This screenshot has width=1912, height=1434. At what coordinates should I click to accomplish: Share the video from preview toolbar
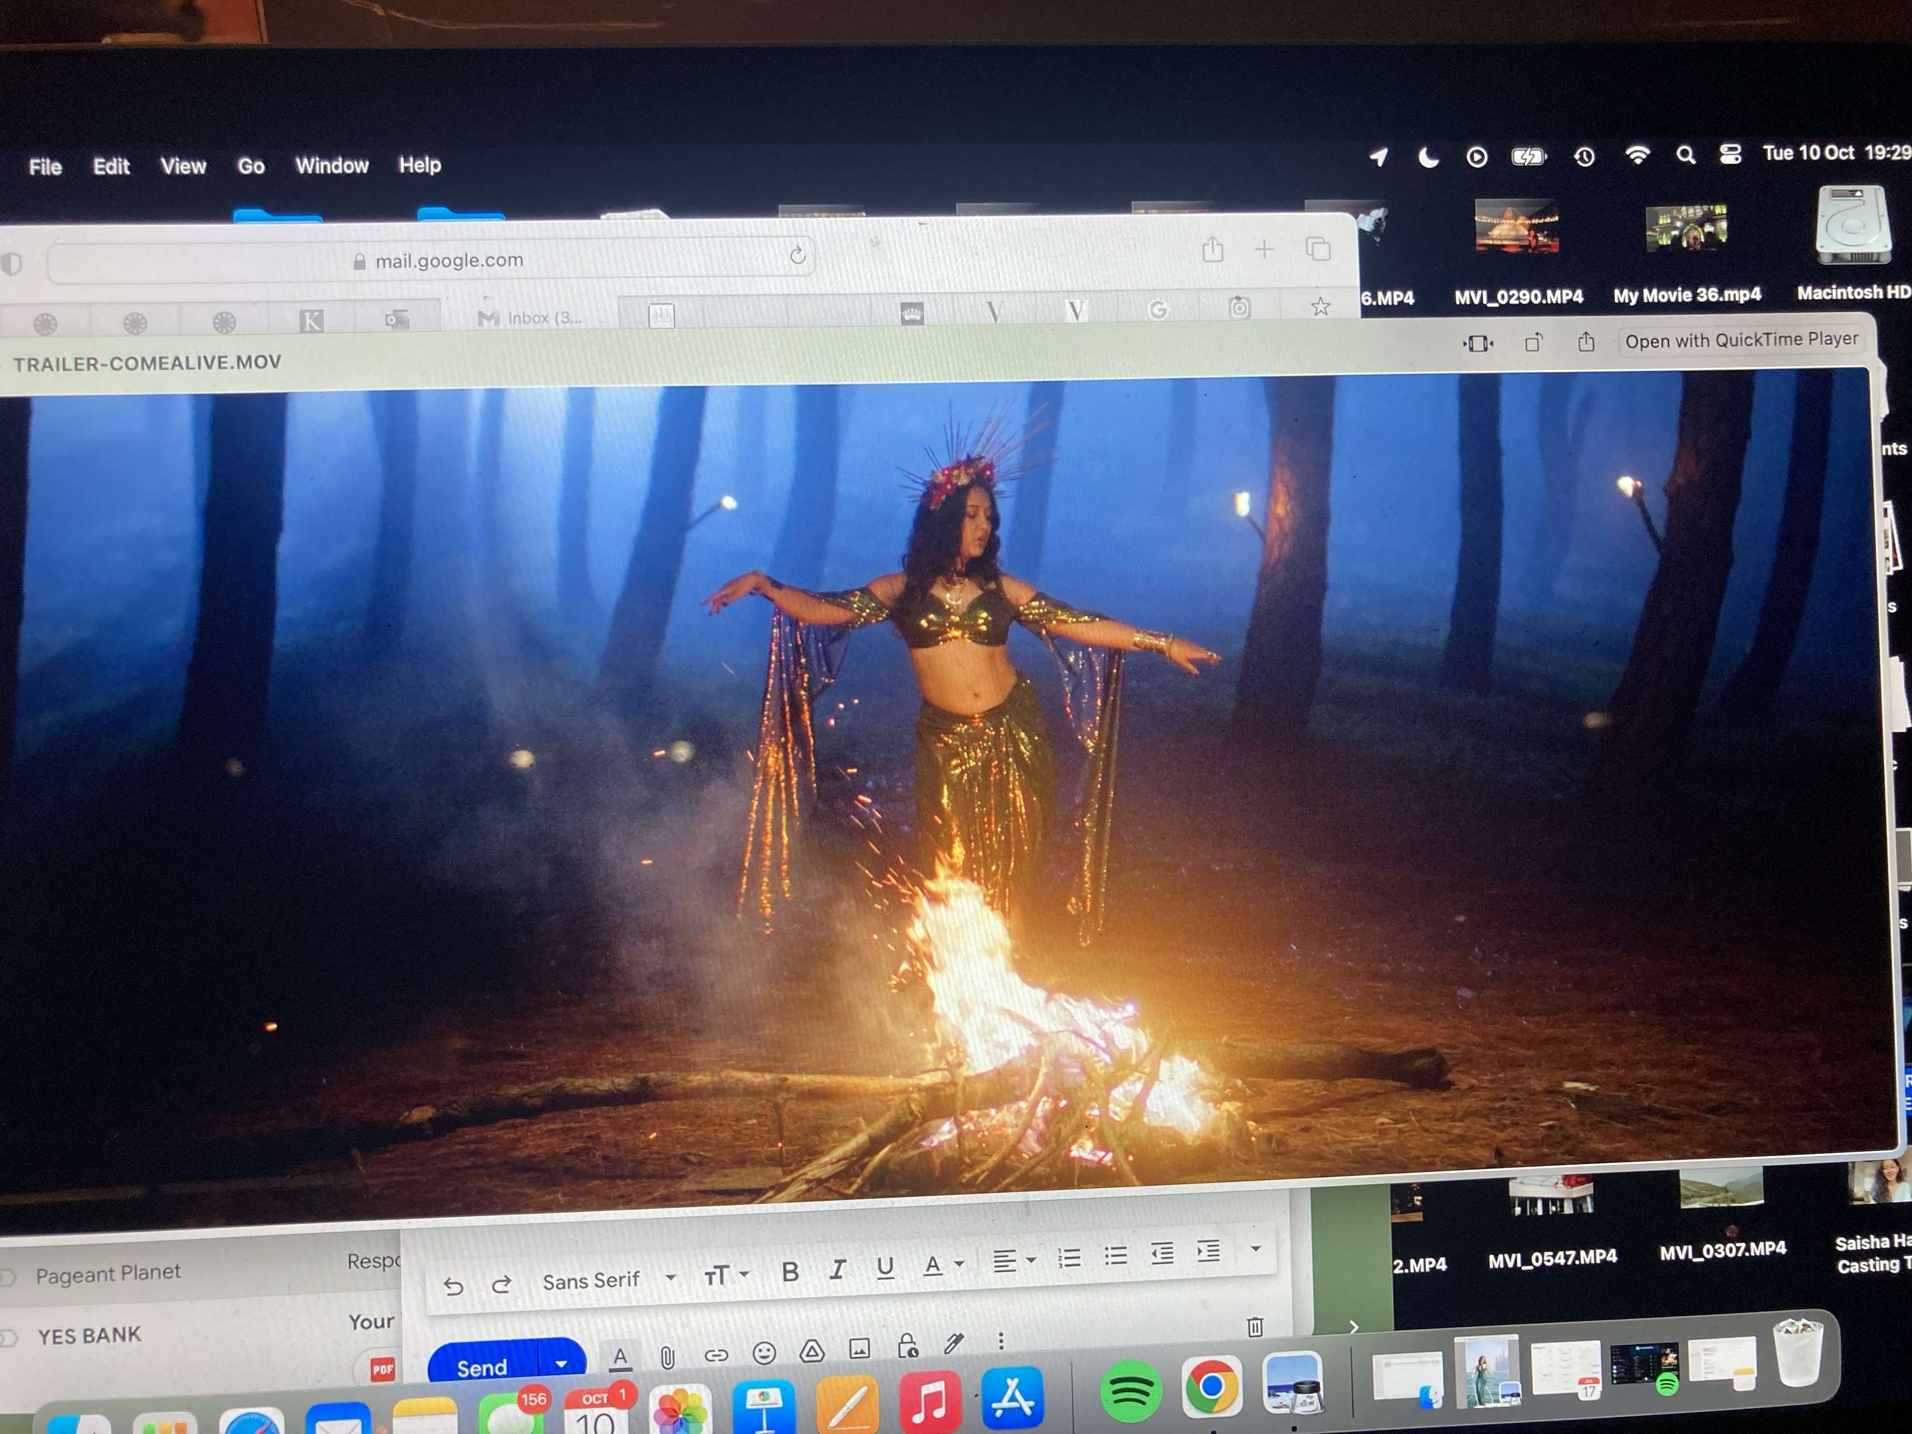click(x=1585, y=342)
